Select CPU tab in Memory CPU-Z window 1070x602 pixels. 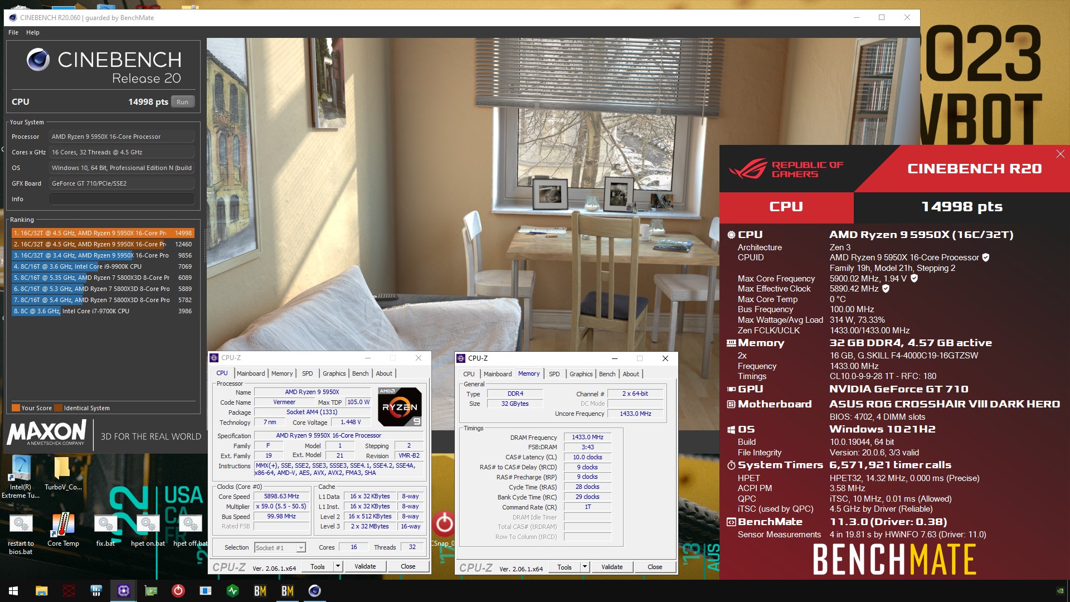point(469,374)
